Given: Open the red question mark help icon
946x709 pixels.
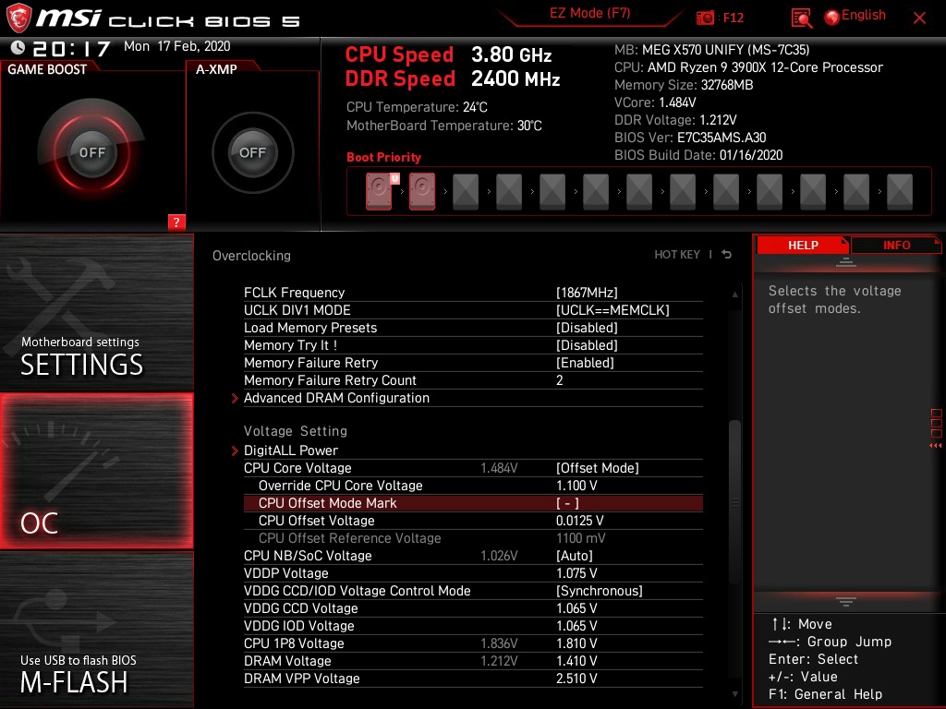Looking at the screenshot, I should pos(176,222).
